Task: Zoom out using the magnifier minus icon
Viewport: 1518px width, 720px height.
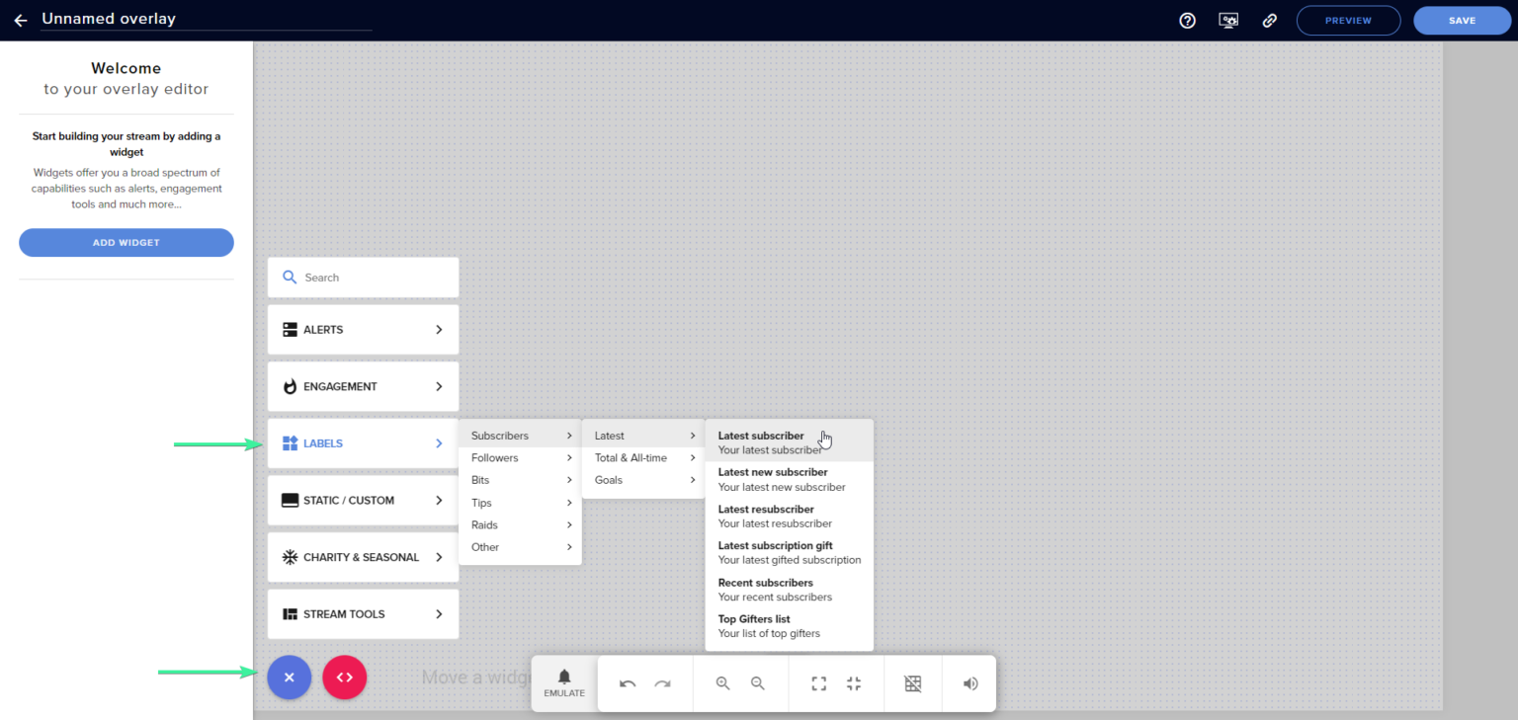Action: [x=757, y=682]
